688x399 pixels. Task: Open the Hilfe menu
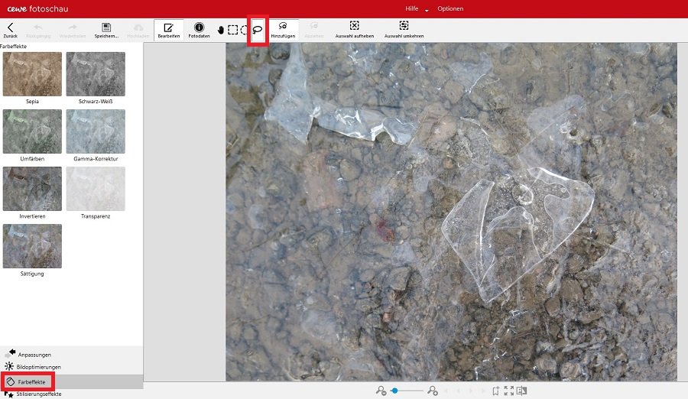coord(411,8)
